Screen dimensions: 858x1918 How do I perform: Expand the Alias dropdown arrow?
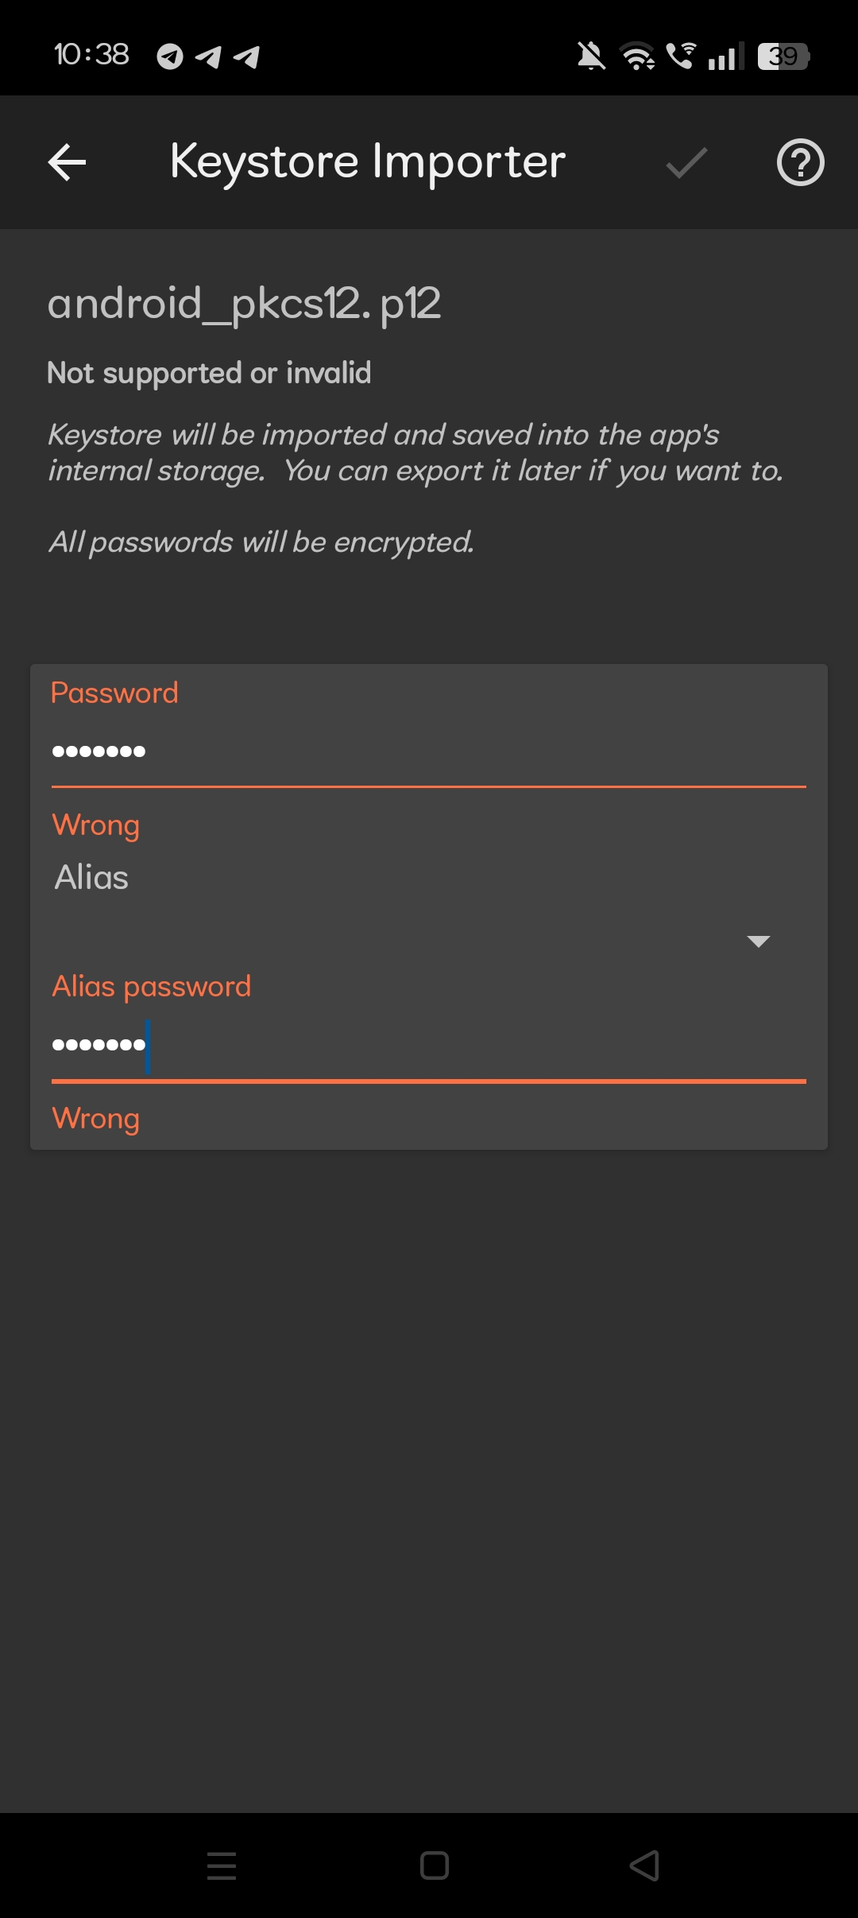point(759,942)
